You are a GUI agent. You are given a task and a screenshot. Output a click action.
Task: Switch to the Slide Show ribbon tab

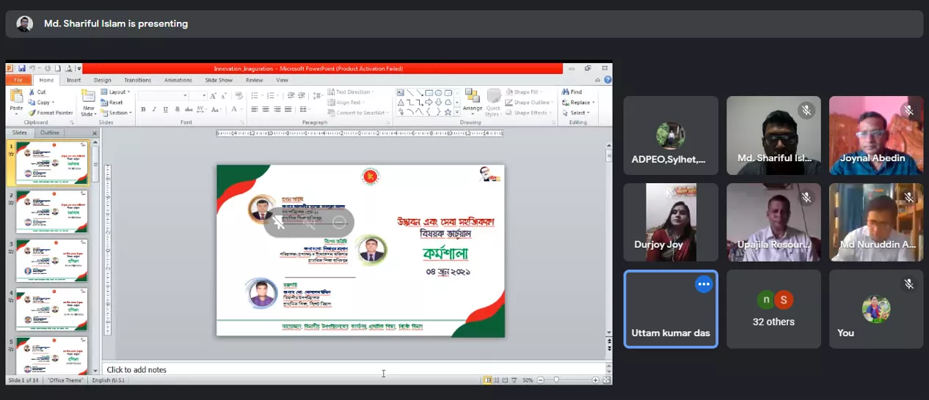[x=219, y=80]
